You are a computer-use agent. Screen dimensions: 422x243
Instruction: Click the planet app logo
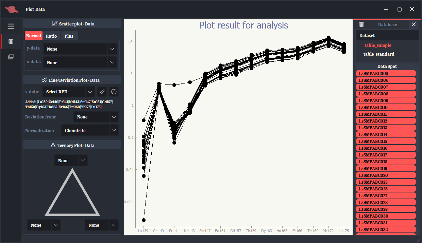(12, 9)
